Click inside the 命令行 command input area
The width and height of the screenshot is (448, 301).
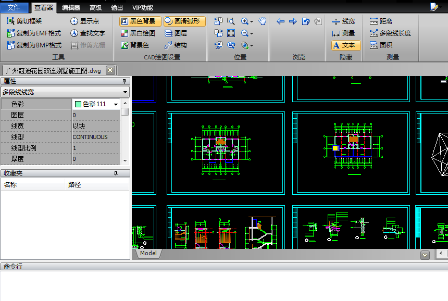224,286
